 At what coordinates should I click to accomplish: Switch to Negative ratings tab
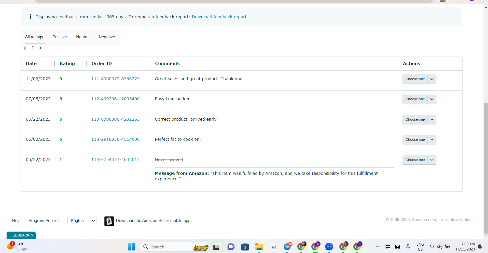107,37
